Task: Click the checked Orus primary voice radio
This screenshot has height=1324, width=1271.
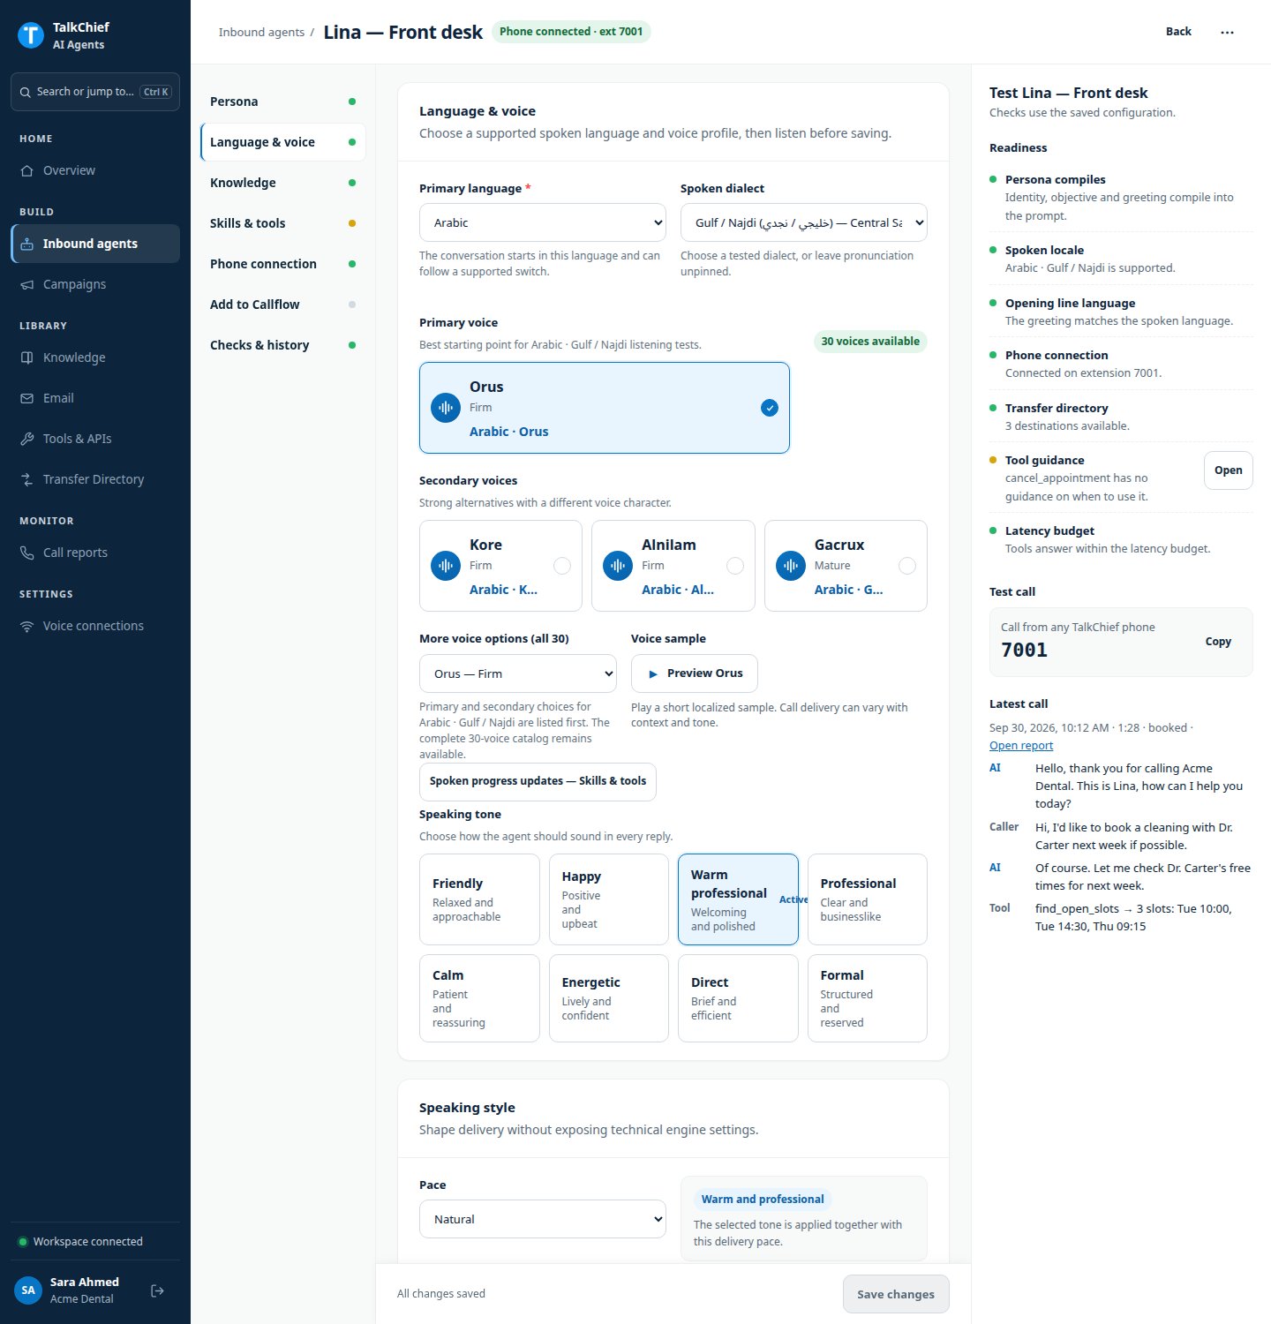Action: pyautogui.click(x=770, y=408)
